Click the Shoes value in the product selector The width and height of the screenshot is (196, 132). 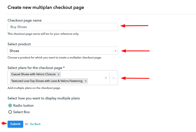click(14, 51)
